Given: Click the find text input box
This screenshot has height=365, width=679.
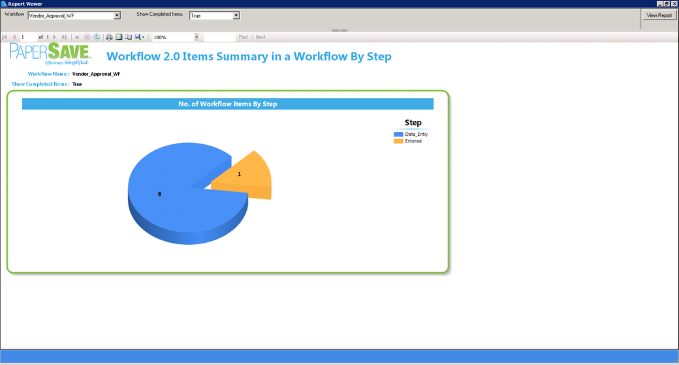Looking at the screenshot, I should point(219,37).
